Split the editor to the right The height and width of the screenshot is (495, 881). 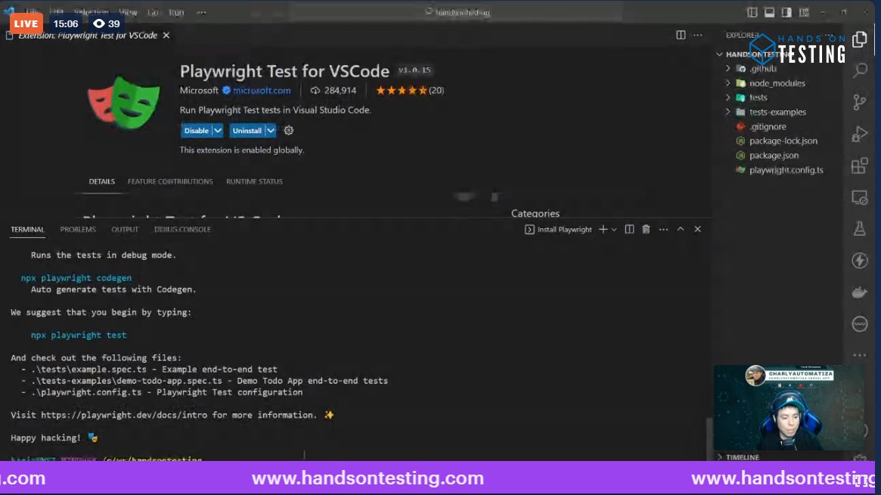681,35
